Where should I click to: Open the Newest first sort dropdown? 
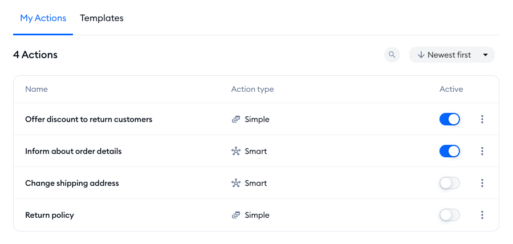click(452, 55)
